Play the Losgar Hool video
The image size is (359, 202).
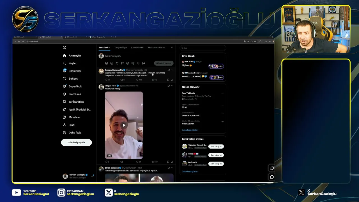124,125
